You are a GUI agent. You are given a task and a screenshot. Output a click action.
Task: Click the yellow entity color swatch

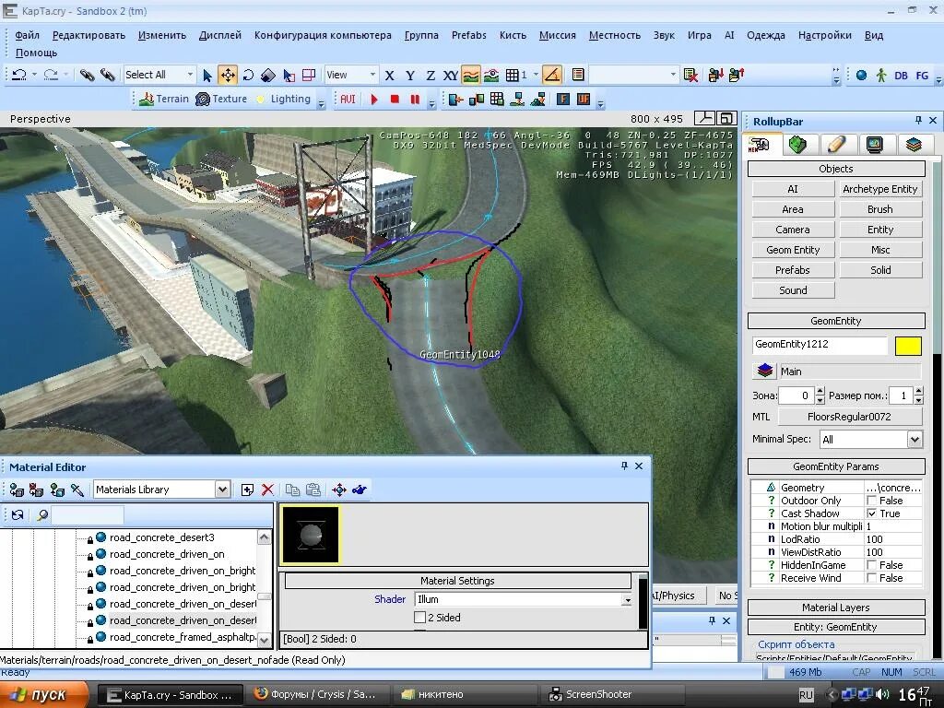coord(908,347)
